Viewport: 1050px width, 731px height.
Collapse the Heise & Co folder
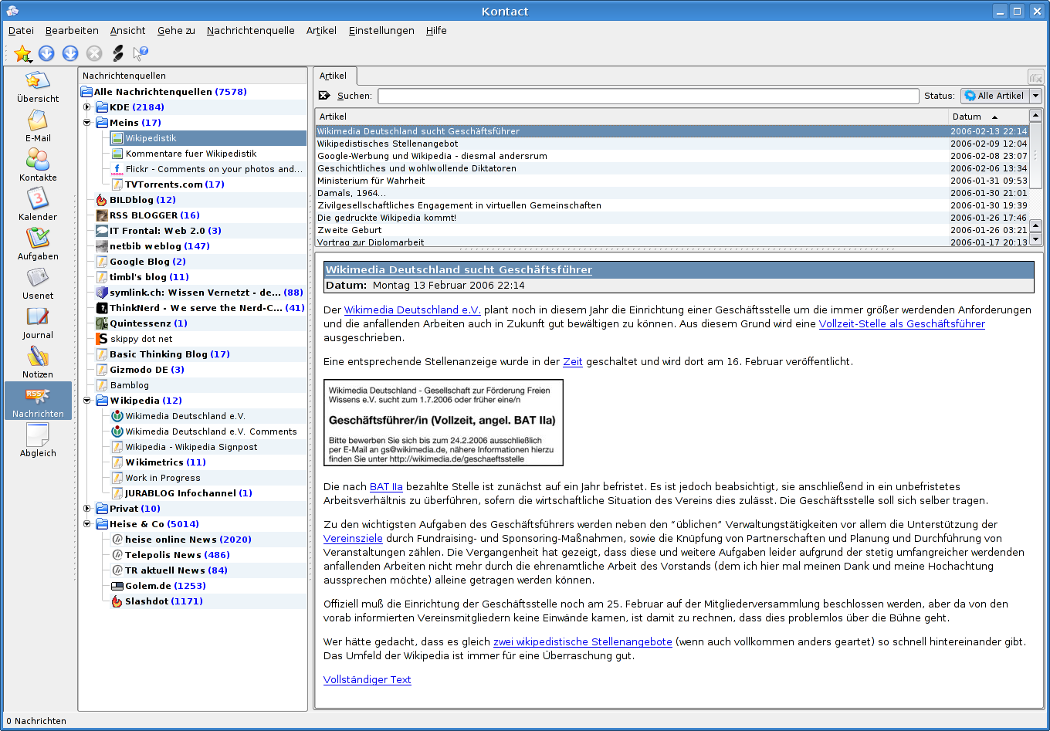(87, 524)
